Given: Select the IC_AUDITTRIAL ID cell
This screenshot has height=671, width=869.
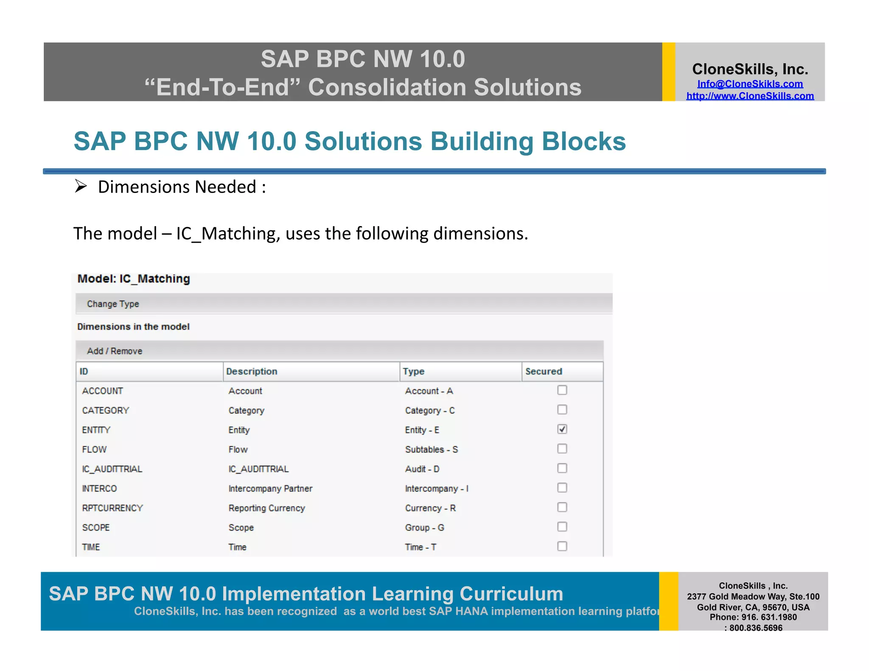Looking at the screenshot, I should [112, 469].
